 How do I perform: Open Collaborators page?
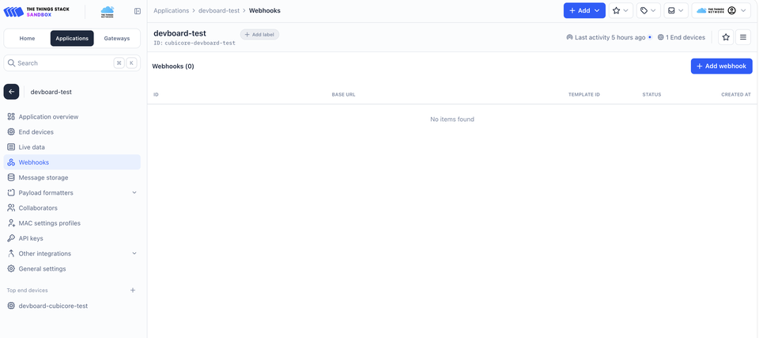click(x=72, y=208)
